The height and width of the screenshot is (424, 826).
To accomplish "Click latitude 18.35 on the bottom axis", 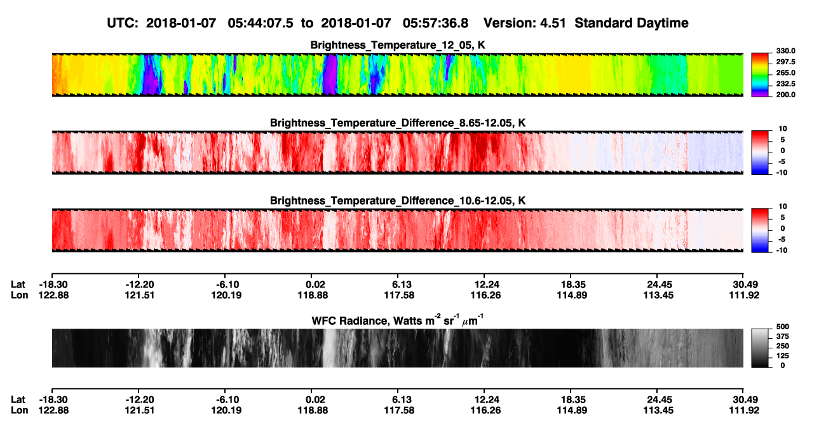I will pos(571,400).
